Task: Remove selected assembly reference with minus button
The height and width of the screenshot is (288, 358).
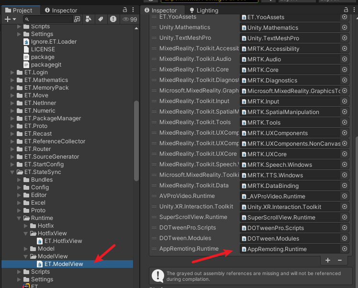Action: point(340,260)
